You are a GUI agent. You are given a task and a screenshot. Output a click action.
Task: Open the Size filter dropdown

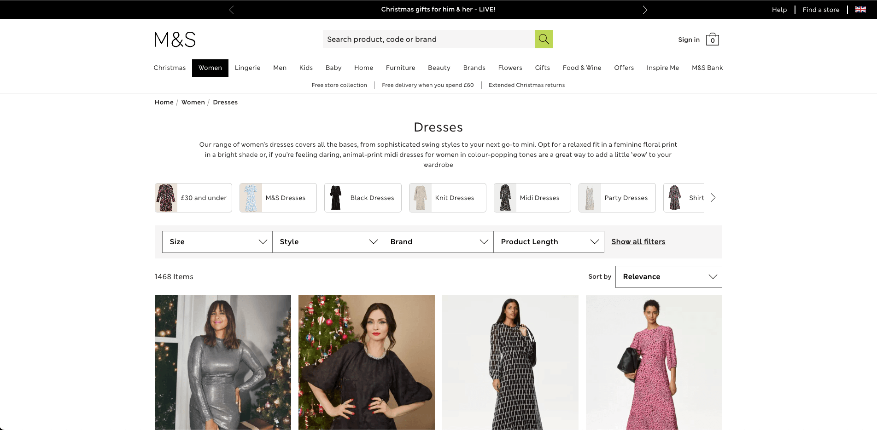pos(217,242)
